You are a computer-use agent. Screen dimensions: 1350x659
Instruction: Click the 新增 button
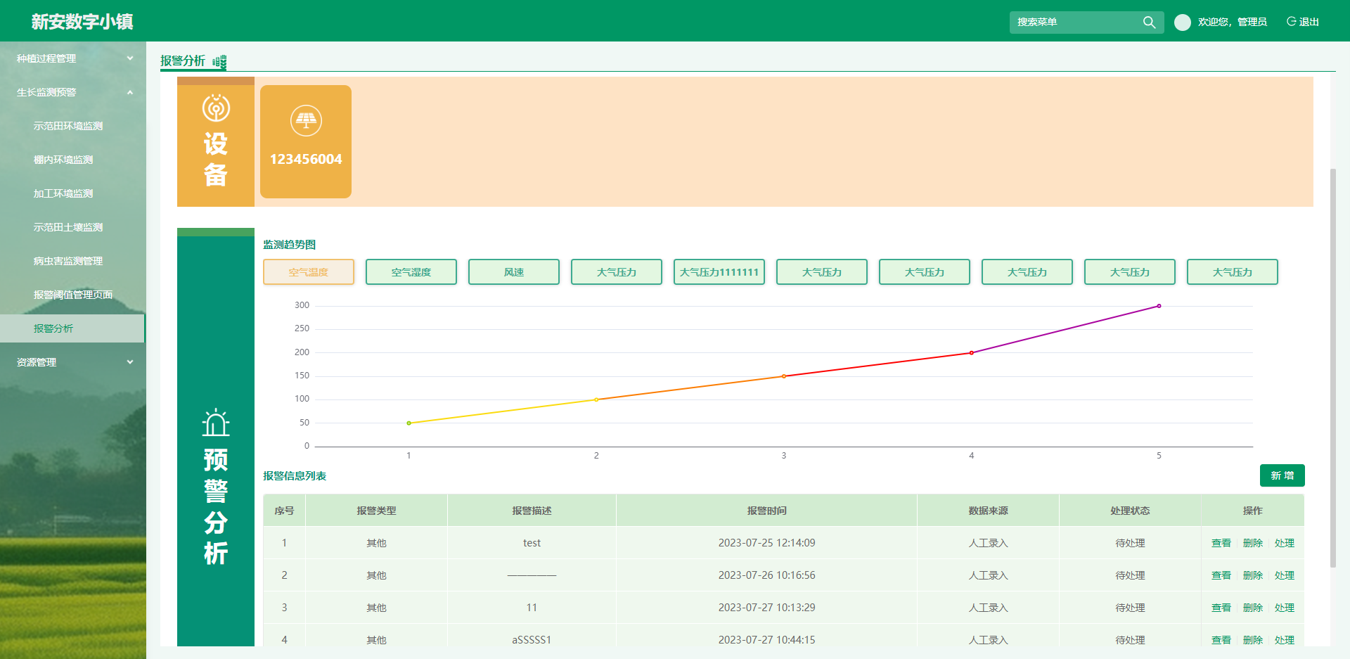click(1282, 475)
